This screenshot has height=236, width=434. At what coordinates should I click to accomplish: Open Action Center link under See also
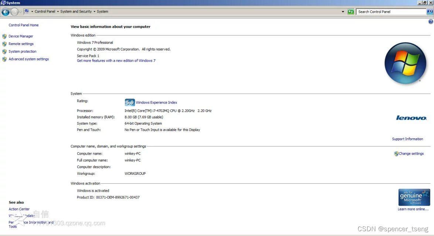tap(19, 209)
